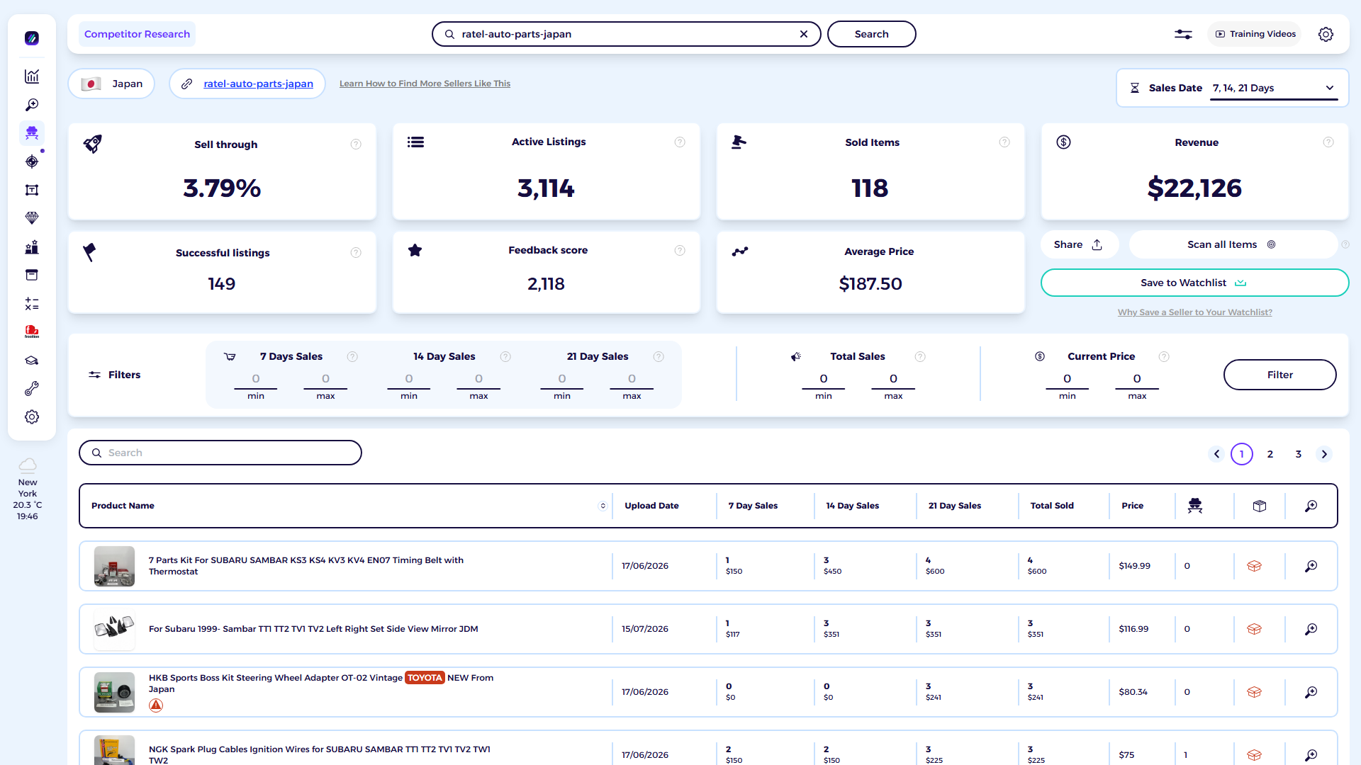The width and height of the screenshot is (1361, 765).
Task: Show help tooltip for Sell through
Action: 356,144
